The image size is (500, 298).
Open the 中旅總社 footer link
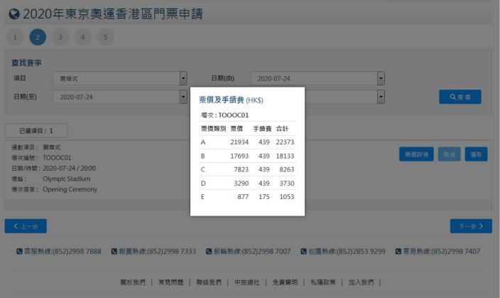pyautogui.click(x=247, y=282)
